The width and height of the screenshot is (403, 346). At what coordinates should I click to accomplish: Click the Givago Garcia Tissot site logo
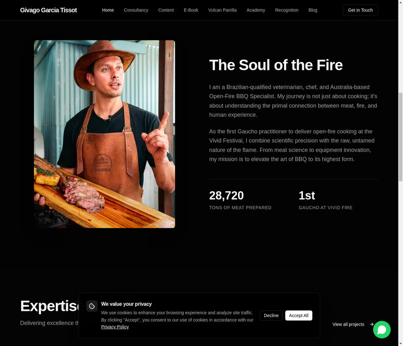pos(49,10)
